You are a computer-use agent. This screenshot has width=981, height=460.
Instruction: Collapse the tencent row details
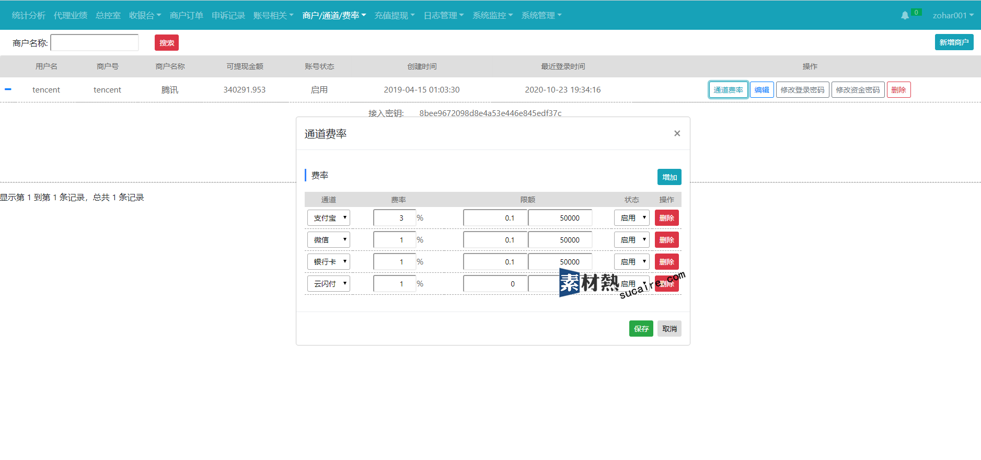pos(8,89)
